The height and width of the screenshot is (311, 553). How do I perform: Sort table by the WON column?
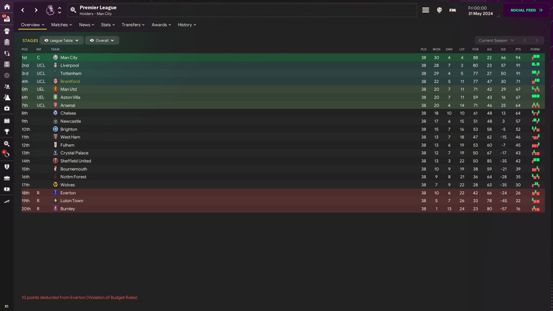click(x=436, y=49)
